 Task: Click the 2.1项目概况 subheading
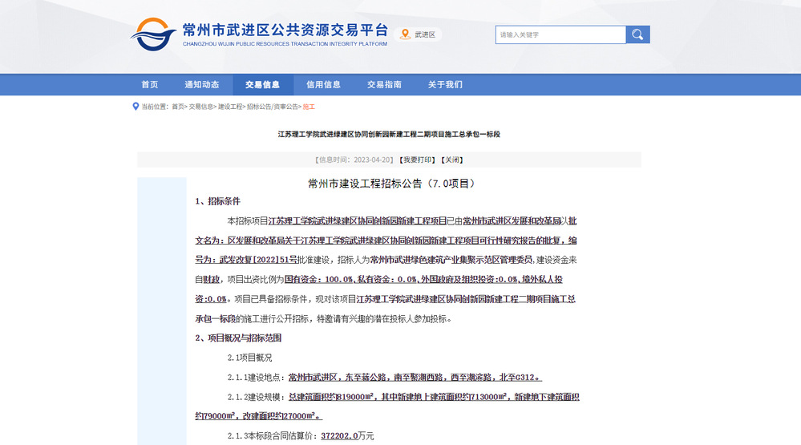(x=249, y=358)
